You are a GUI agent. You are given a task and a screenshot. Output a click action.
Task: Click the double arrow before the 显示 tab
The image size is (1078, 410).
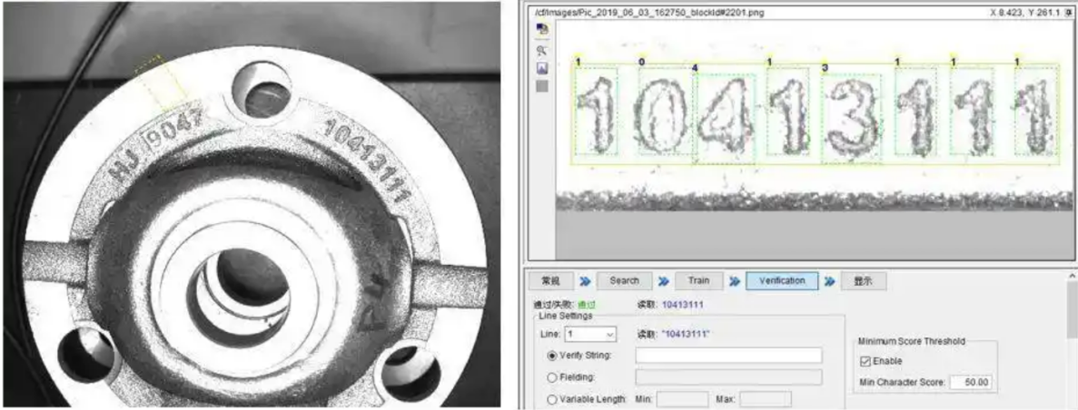[831, 281]
